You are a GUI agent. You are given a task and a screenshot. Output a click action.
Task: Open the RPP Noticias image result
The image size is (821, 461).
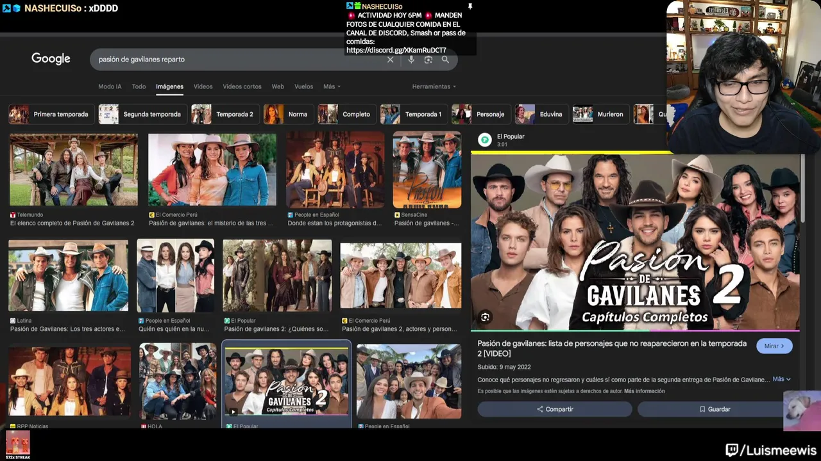pyautogui.click(x=69, y=381)
